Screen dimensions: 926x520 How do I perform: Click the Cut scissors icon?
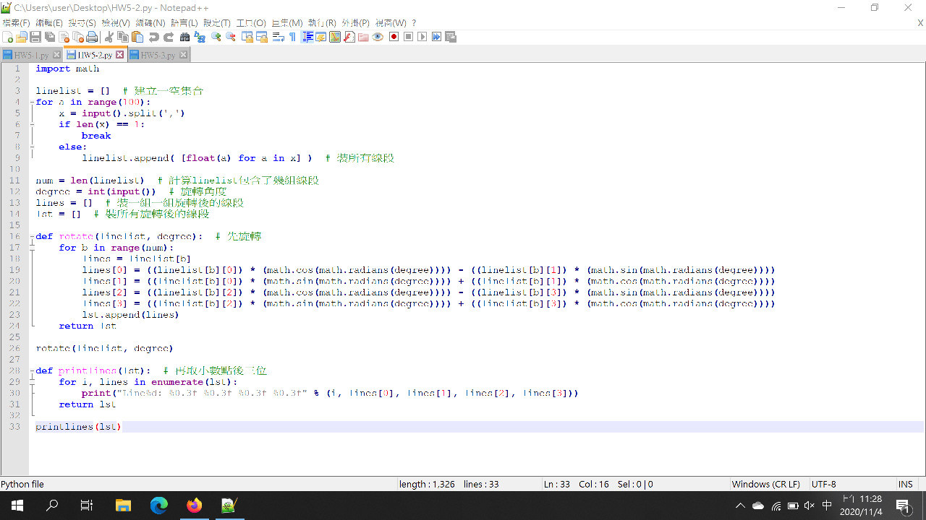(109, 37)
